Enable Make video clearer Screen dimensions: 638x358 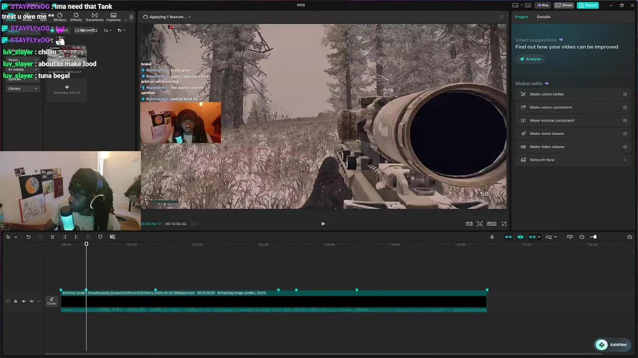pos(625,147)
